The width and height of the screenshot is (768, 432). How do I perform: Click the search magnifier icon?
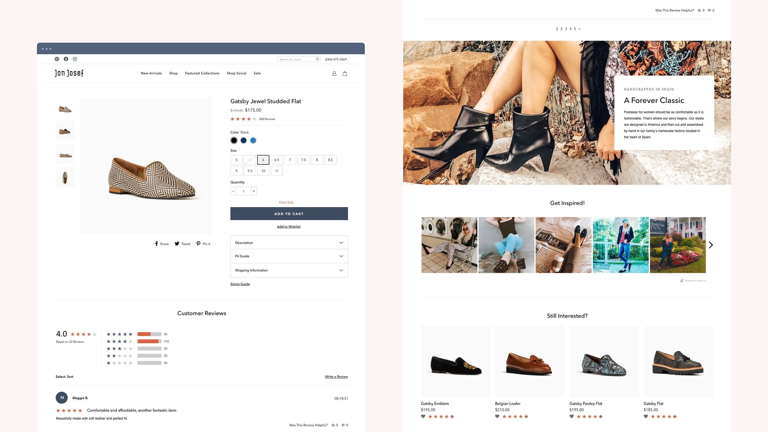317,59
